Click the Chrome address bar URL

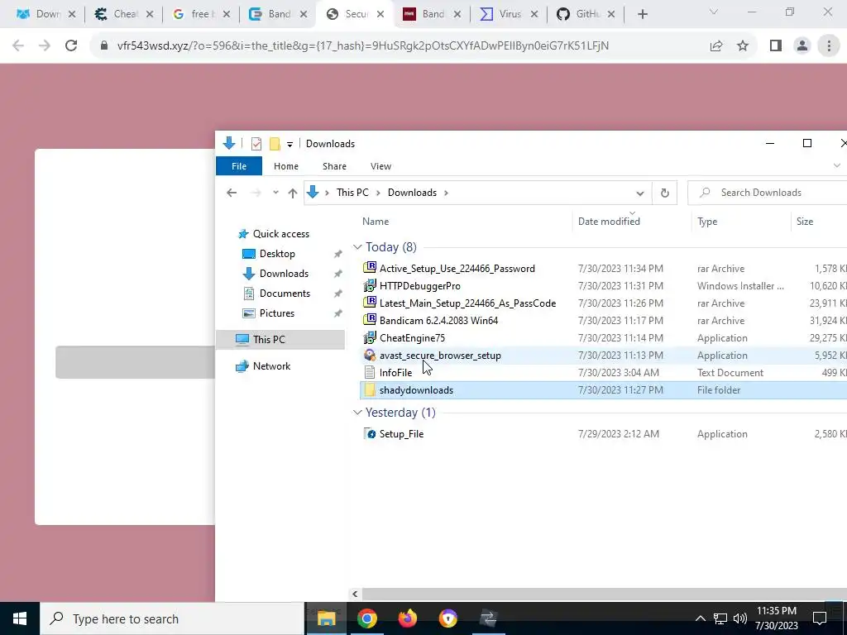(x=362, y=46)
